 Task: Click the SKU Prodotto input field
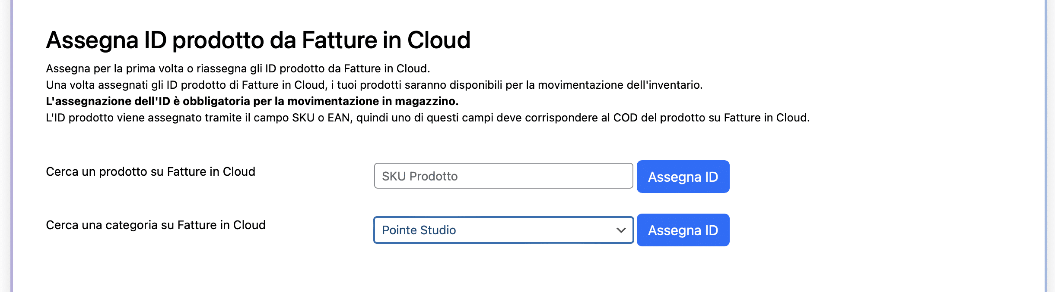503,176
